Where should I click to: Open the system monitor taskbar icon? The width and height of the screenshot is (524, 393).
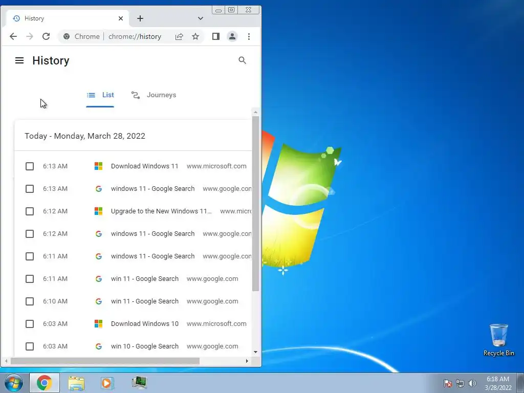tap(139, 383)
